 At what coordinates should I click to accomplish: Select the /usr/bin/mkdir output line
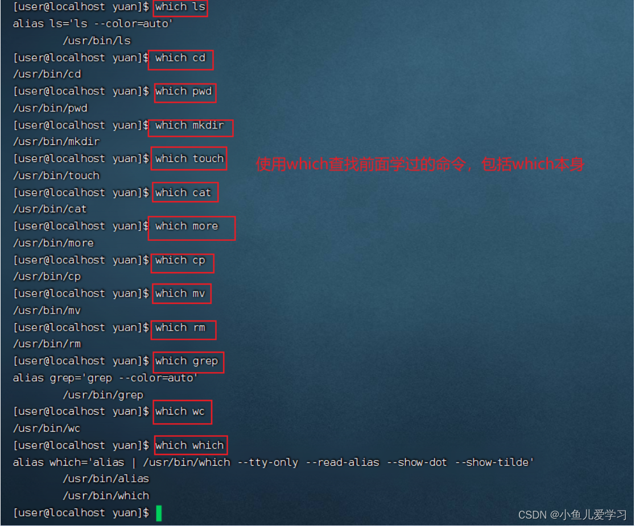(x=56, y=142)
